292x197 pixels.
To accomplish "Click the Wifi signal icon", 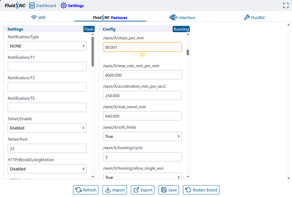I will pyautogui.click(x=34, y=17).
